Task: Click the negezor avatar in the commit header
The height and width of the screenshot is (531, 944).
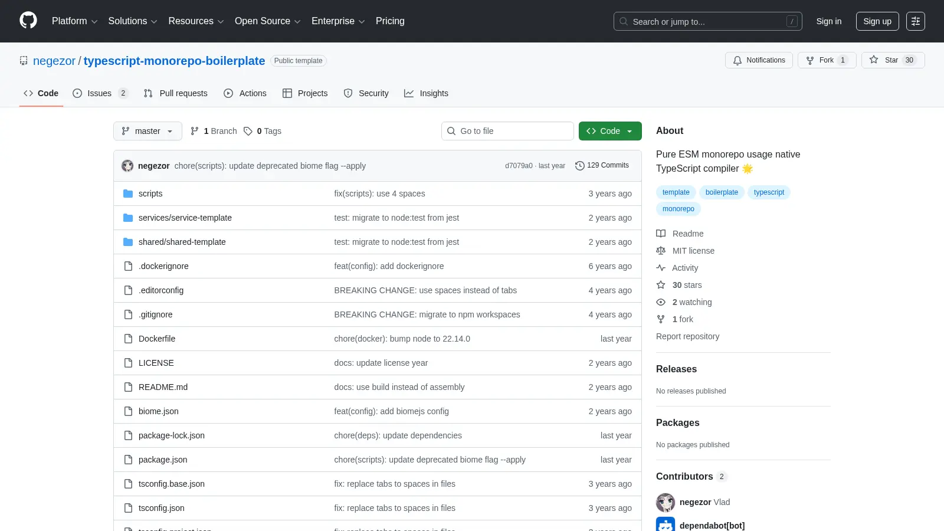Action: [x=127, y=166]
